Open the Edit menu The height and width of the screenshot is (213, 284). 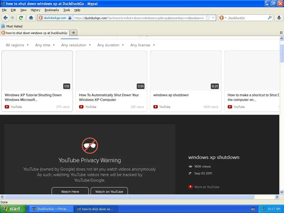tap(13, 10)
